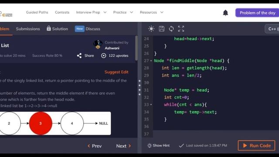This screenshot has width=279, height=157.
Task: Select the Problem tab
Action: click(4, 29)
